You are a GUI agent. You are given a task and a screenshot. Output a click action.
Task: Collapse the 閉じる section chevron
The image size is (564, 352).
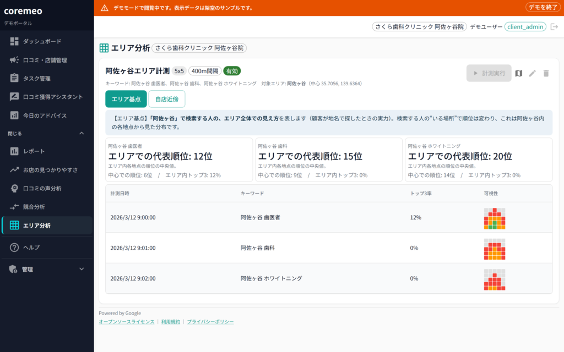(82, 133)
